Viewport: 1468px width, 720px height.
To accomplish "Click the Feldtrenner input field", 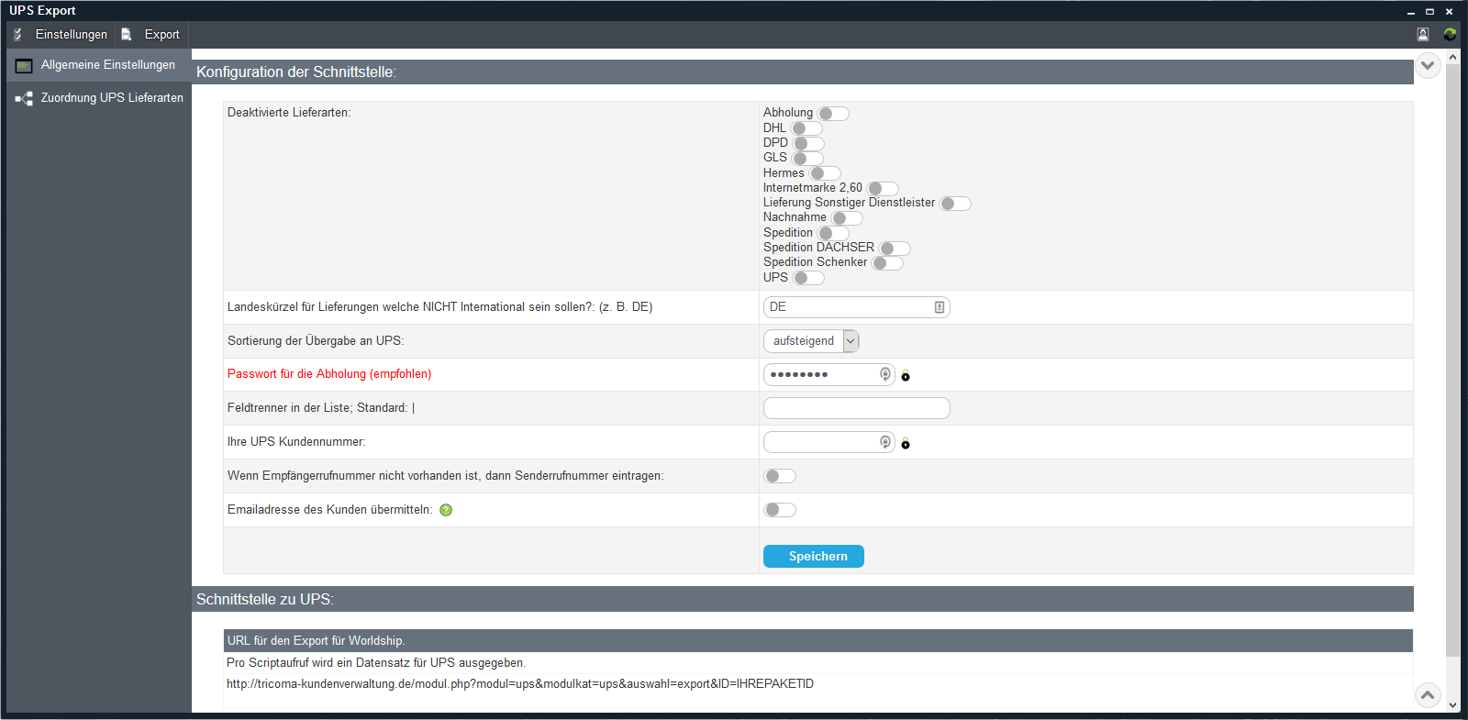I will [856, 408].
